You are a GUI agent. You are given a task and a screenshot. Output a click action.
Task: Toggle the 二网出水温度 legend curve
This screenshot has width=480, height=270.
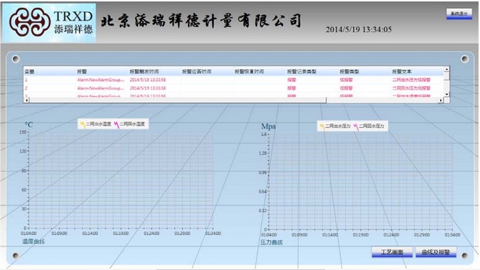95,124
